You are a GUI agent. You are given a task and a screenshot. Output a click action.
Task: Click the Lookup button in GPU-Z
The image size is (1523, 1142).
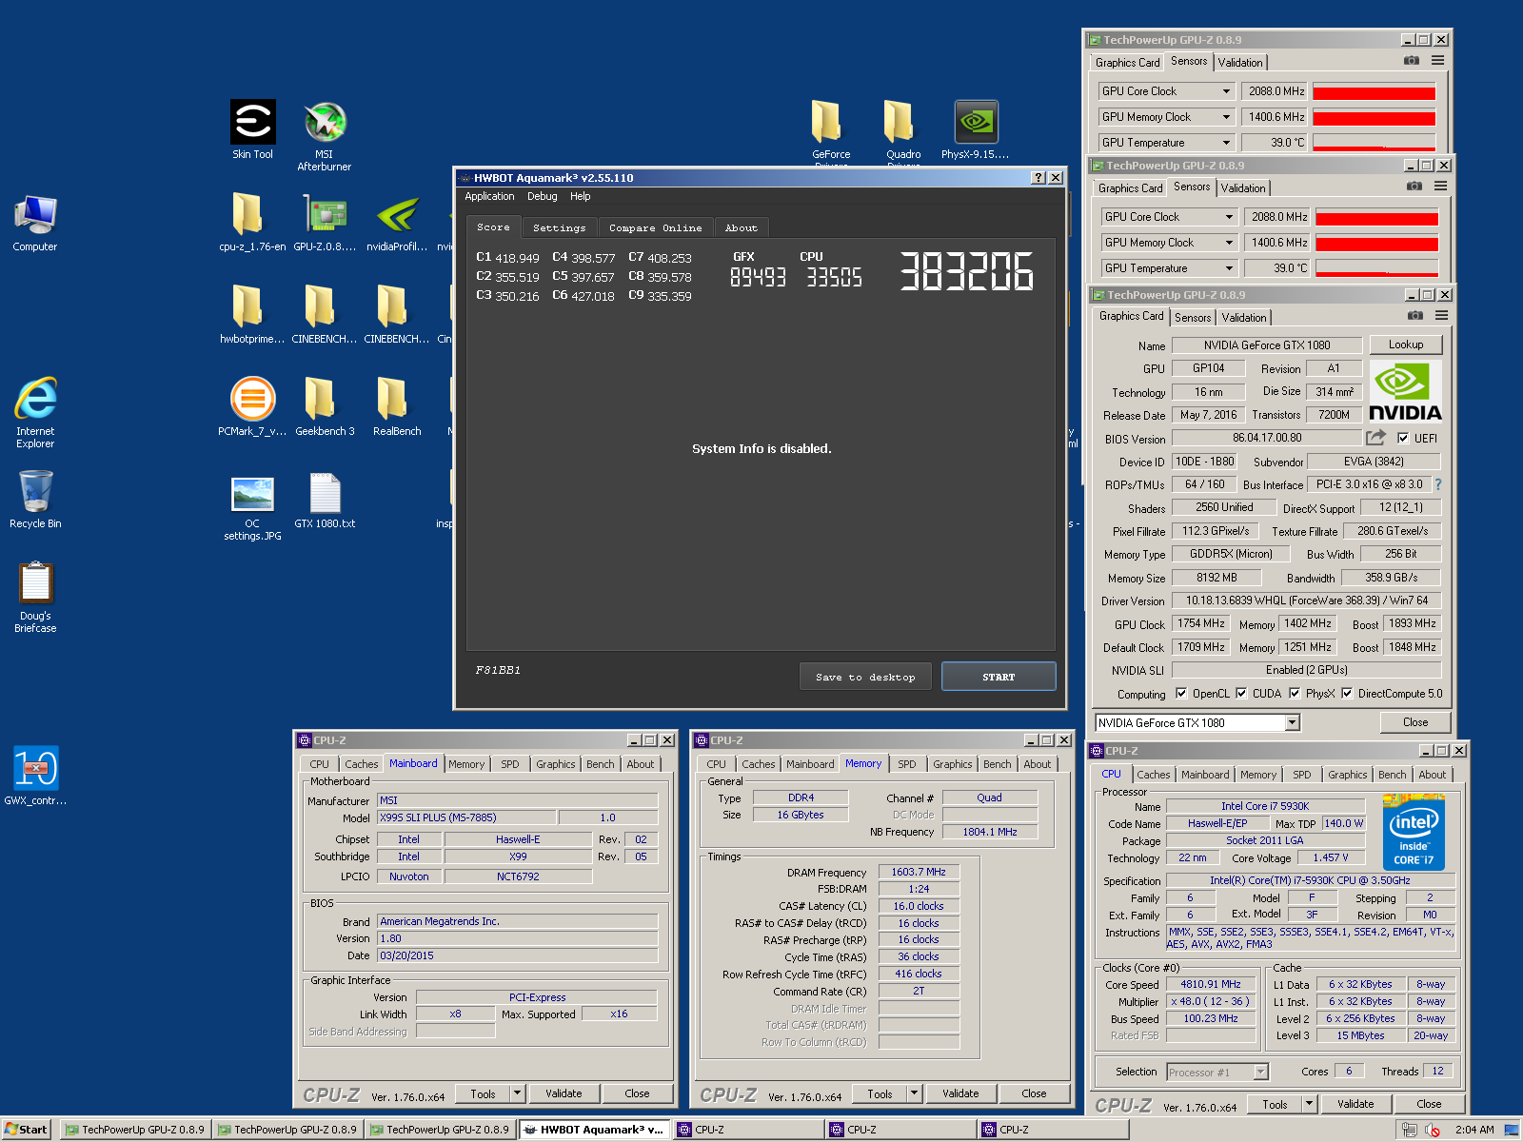click(1406, 345)
